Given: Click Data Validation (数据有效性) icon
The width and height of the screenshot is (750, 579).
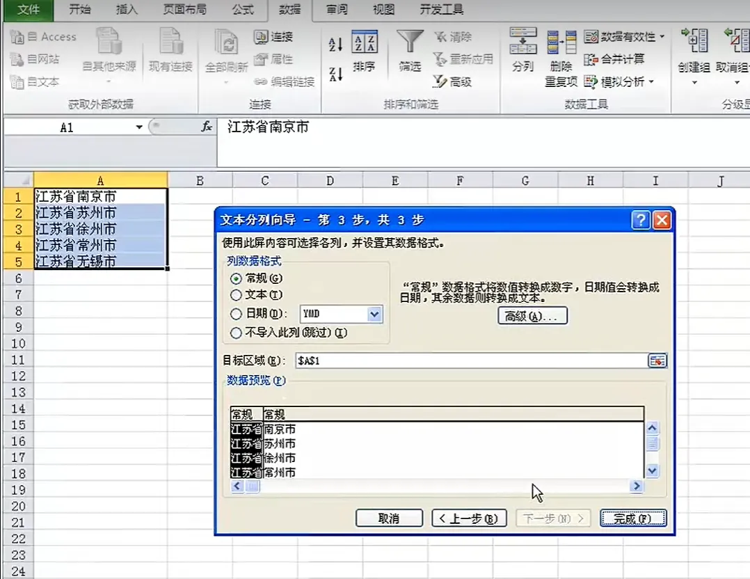Looking at the screenshot, I should (x=591, y=37).
